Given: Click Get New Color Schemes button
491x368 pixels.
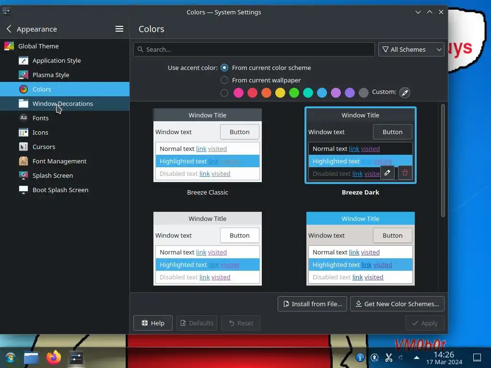Looking at the screenshot, I should (397, 304).
